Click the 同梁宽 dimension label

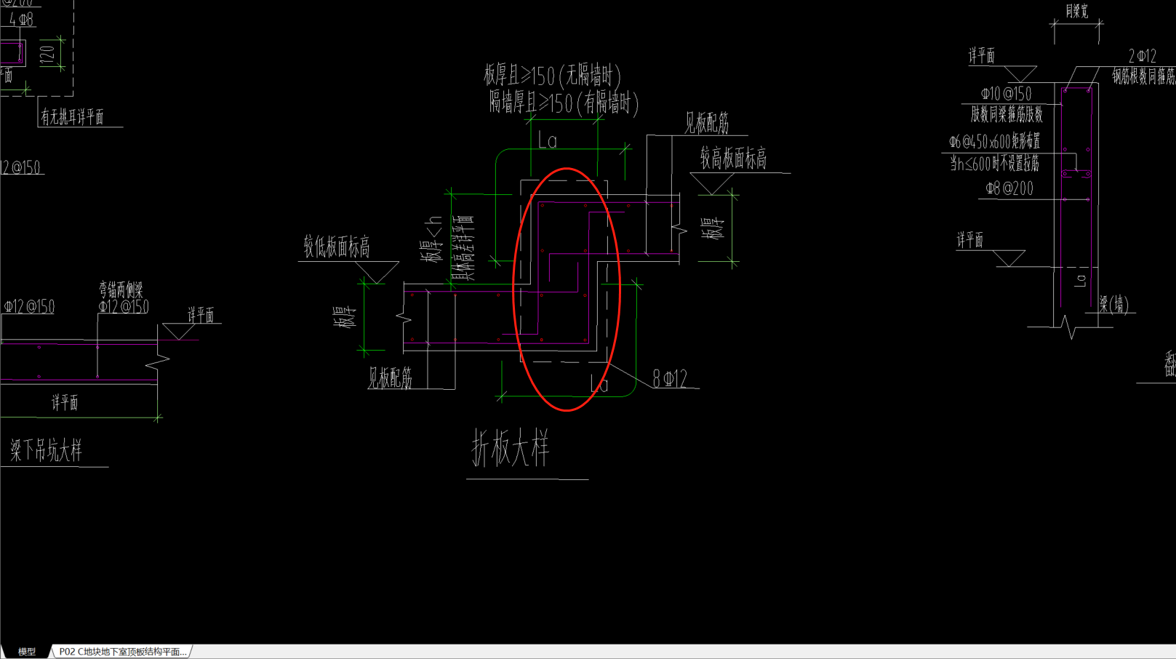click(x=1076, y=11)
